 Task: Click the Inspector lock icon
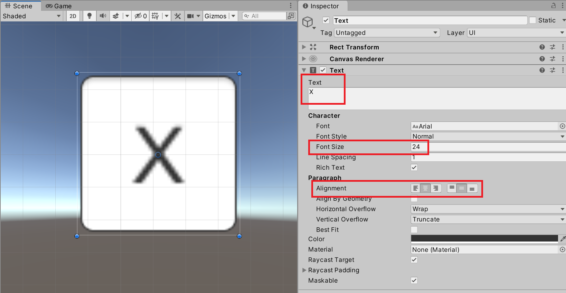click(553, 6)
